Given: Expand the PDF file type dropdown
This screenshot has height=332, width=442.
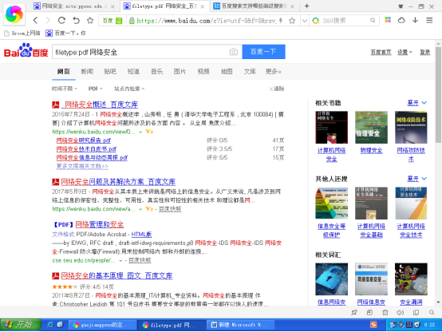Looking at the screenshot, I should pos(95,89).
